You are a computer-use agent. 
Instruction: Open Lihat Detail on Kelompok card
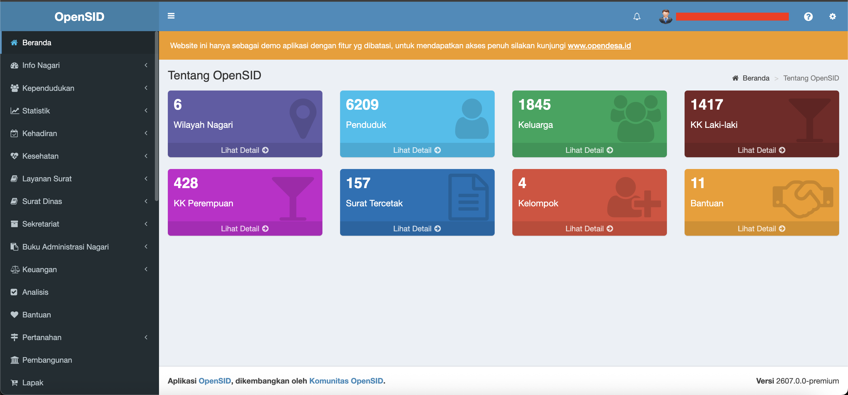click(x=589, y=229)
